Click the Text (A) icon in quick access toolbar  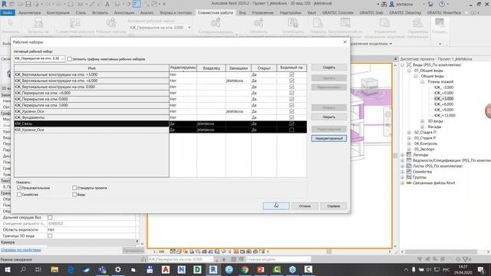coord(107,4)
